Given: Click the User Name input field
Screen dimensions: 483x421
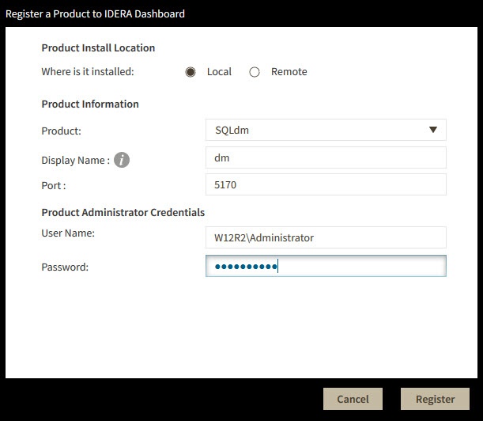Looking at the screenshot, I should pyautogui.click(x=325, y=237).
